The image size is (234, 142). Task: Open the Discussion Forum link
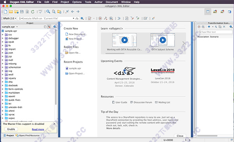[x=141, y=102]
